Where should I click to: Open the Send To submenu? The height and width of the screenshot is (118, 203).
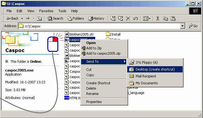tap(104, 61)
